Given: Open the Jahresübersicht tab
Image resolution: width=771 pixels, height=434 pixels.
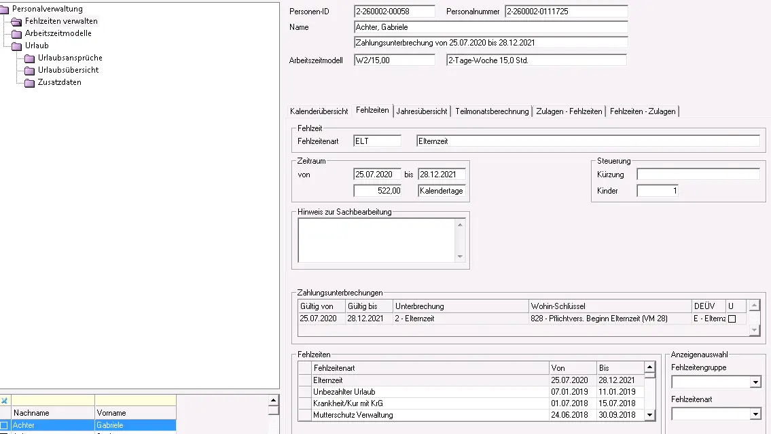Looking at the screenshot, I should (x=421, y=111).
